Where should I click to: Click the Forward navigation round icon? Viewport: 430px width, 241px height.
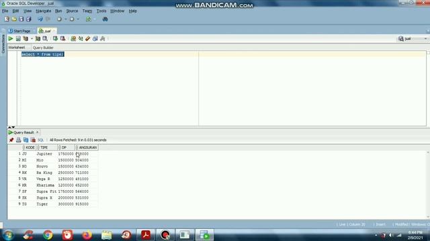(x=72, y=19)
